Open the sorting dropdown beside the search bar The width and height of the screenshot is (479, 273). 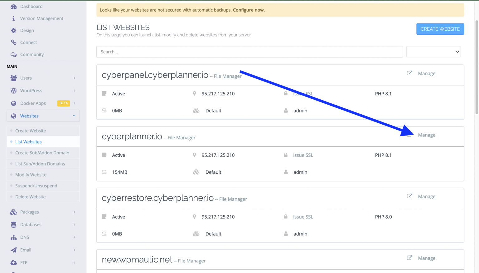[433, 52]
